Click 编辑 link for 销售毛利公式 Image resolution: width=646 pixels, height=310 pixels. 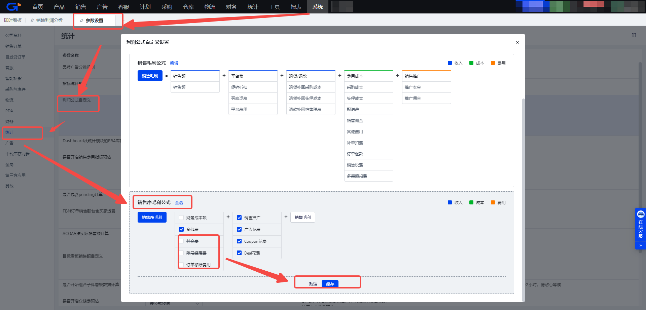click(174, 63)
